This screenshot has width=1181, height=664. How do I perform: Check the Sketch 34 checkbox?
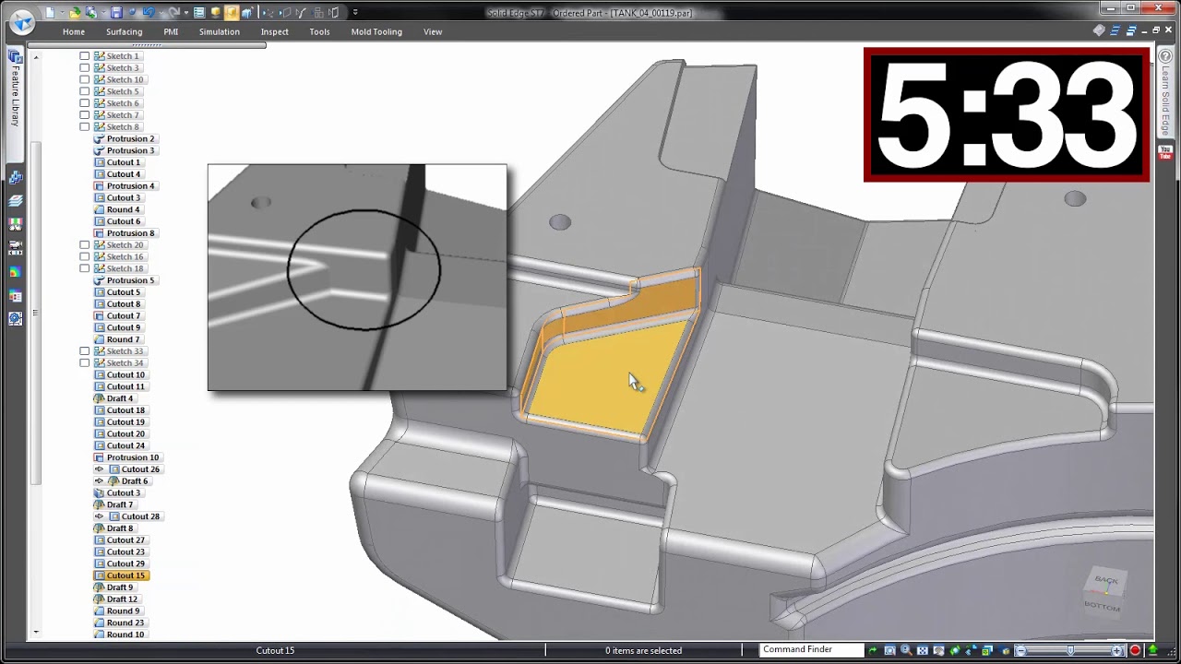pos(85,363)
